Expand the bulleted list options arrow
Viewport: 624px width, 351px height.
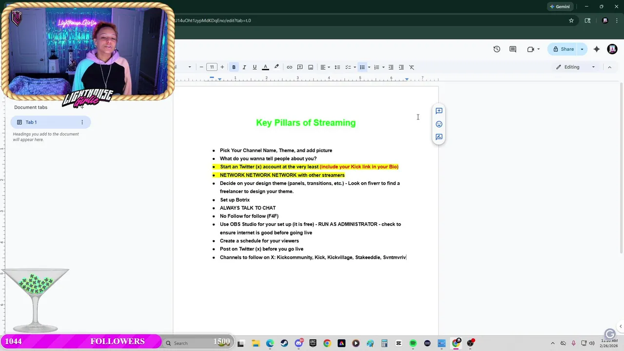[x=369, y=67]
